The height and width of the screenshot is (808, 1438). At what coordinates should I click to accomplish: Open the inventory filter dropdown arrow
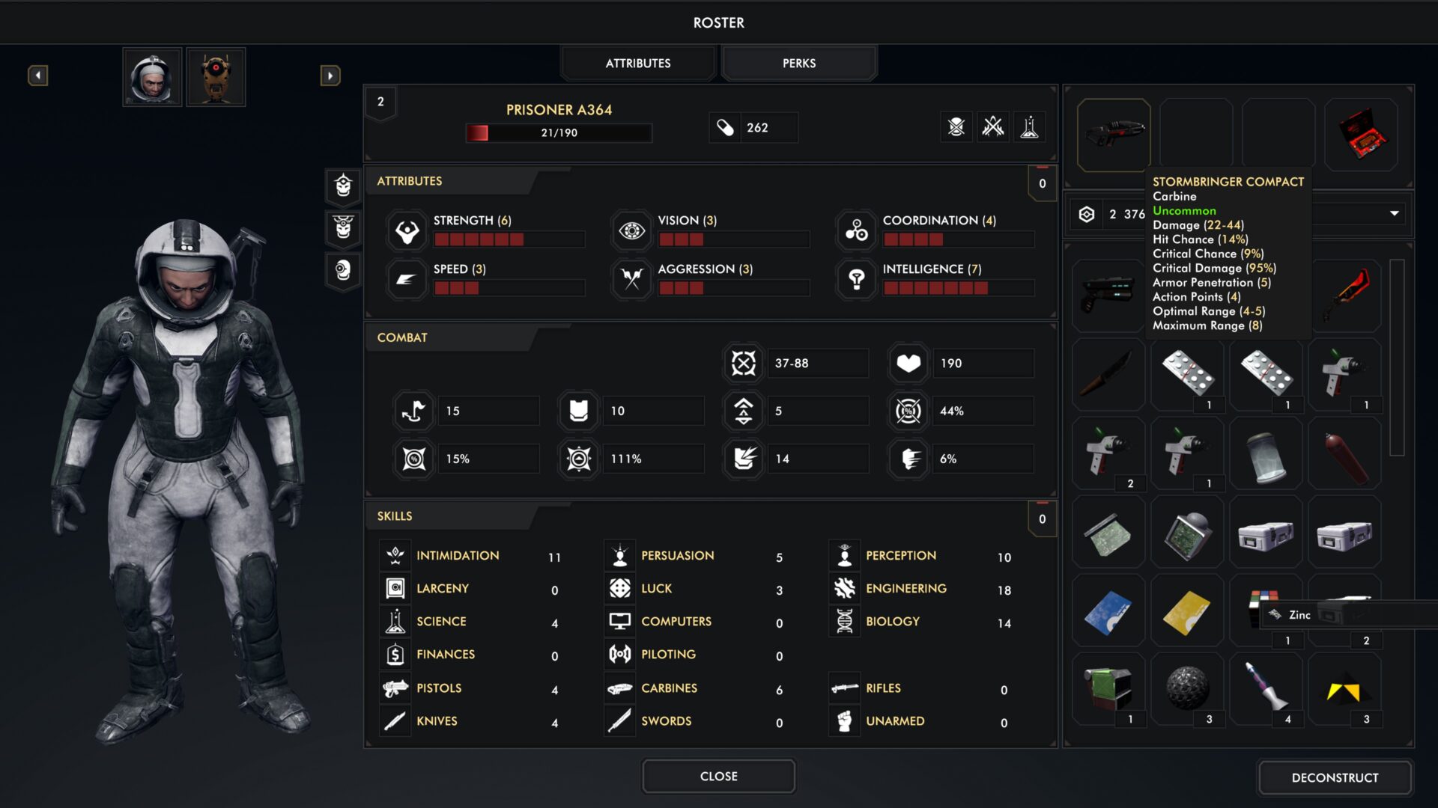[1394, 214]
